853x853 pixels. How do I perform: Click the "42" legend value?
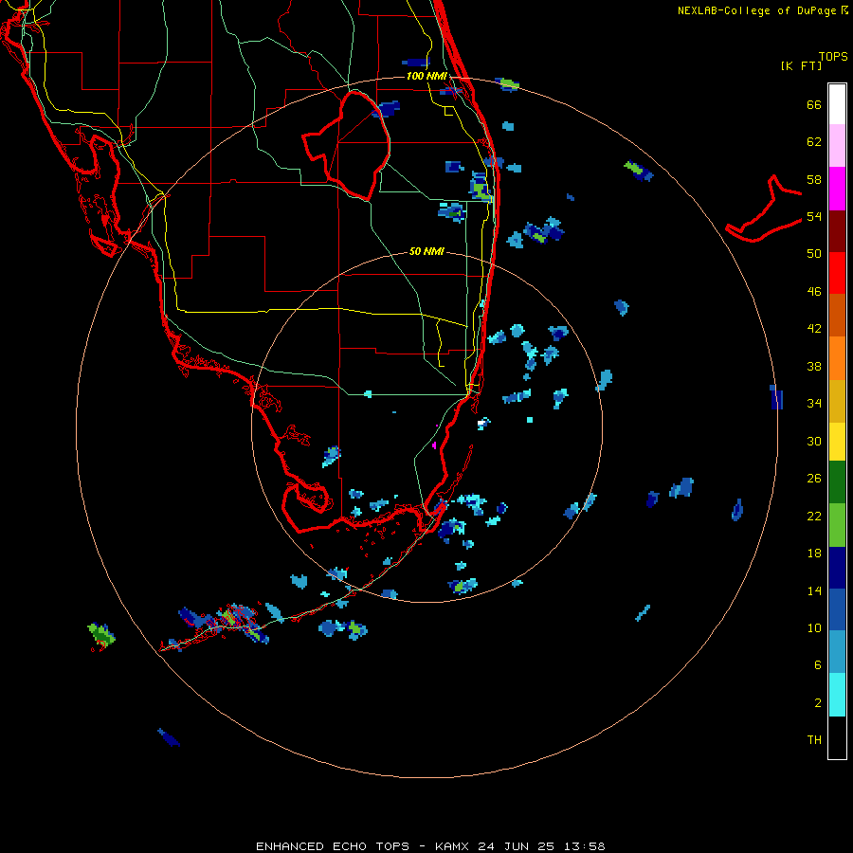814,329
